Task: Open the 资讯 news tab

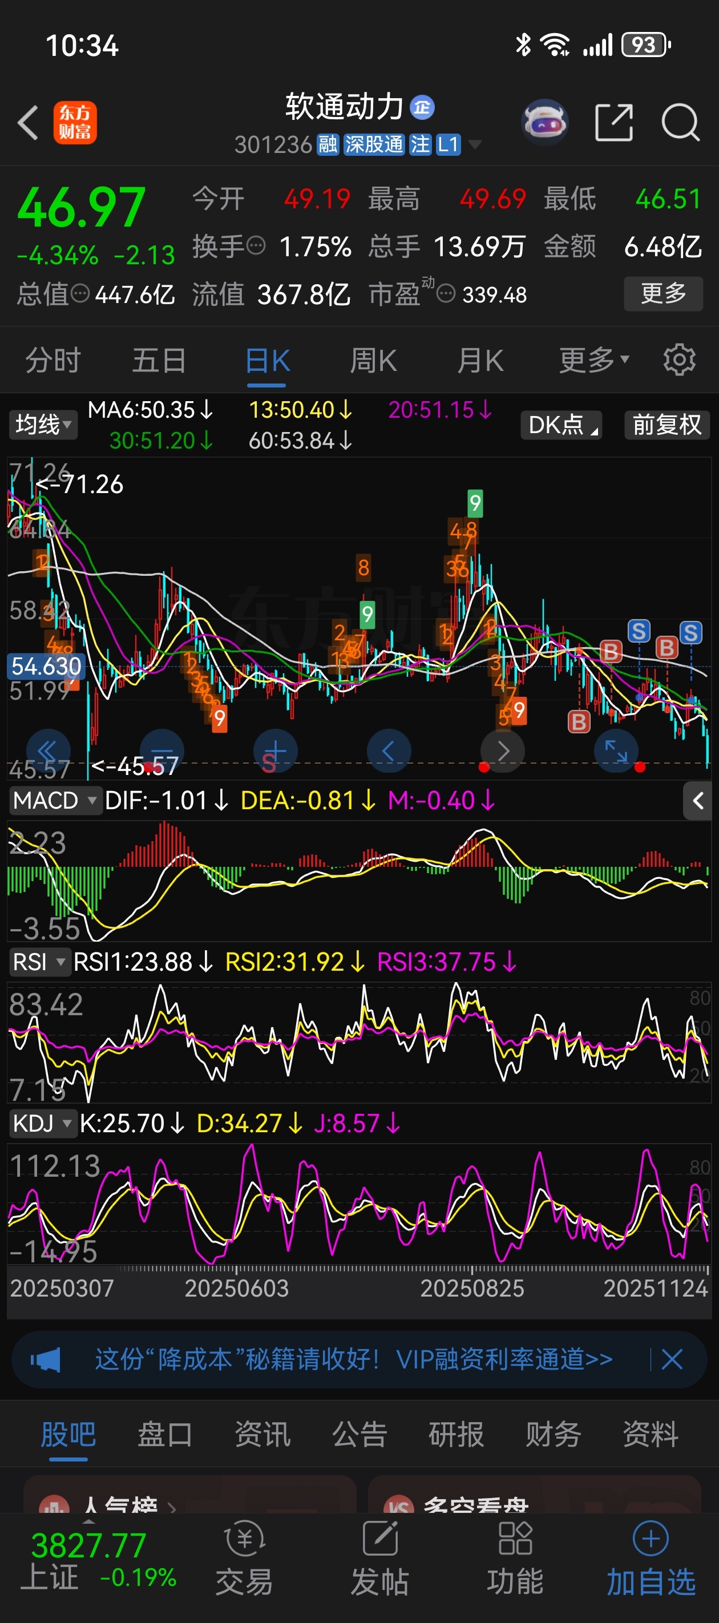Action: coord(262,1434)
